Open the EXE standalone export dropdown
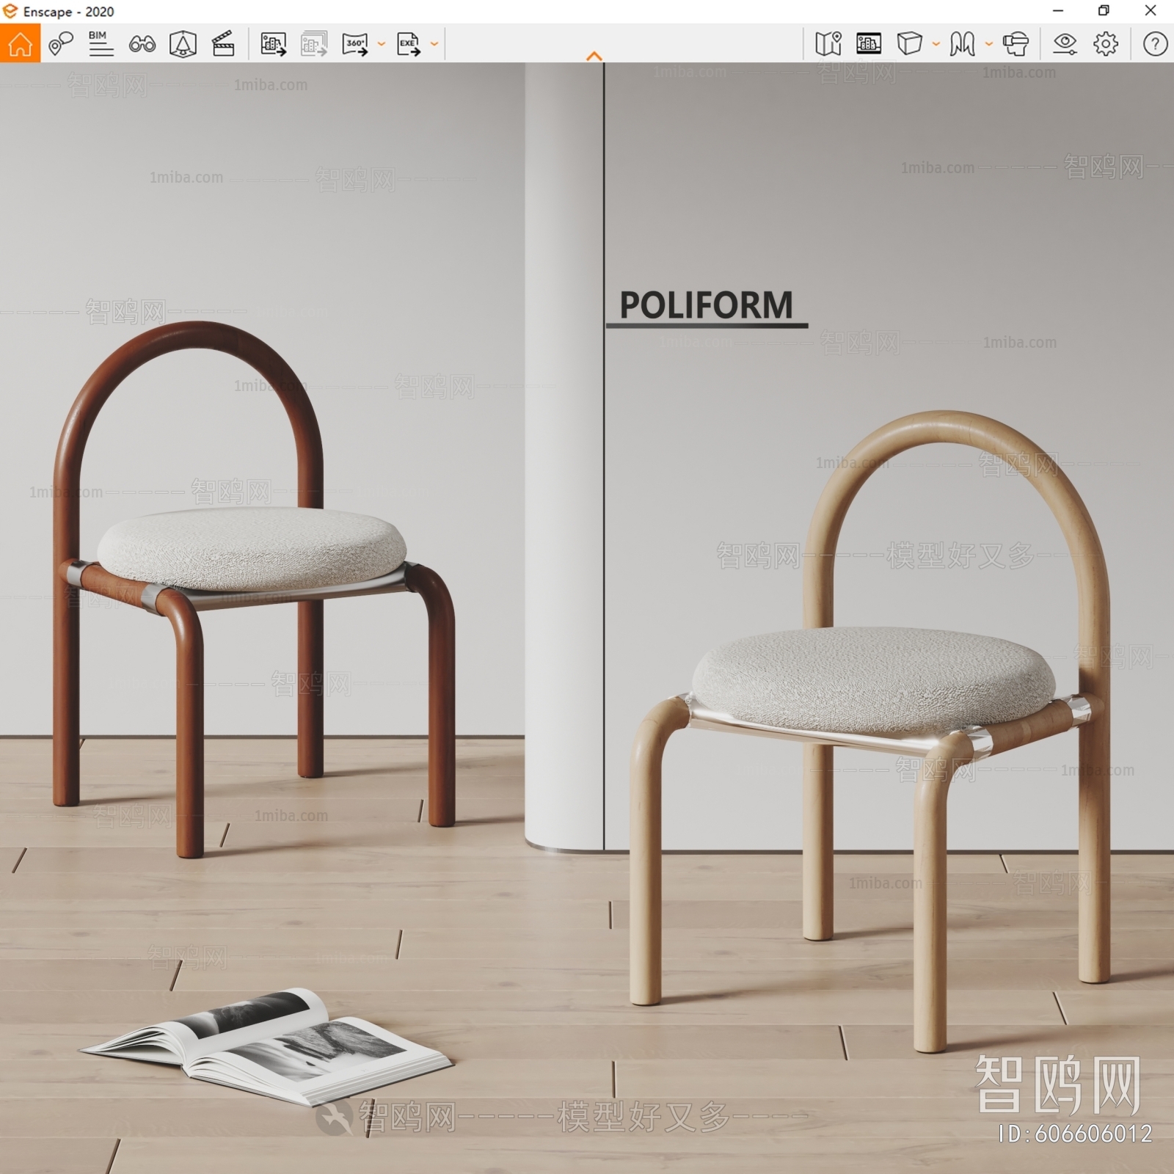Screen dimensions: 1174x1174 click(433, 45)
